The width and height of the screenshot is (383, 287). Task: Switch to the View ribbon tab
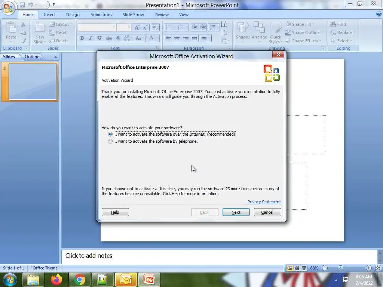point(184,15)
